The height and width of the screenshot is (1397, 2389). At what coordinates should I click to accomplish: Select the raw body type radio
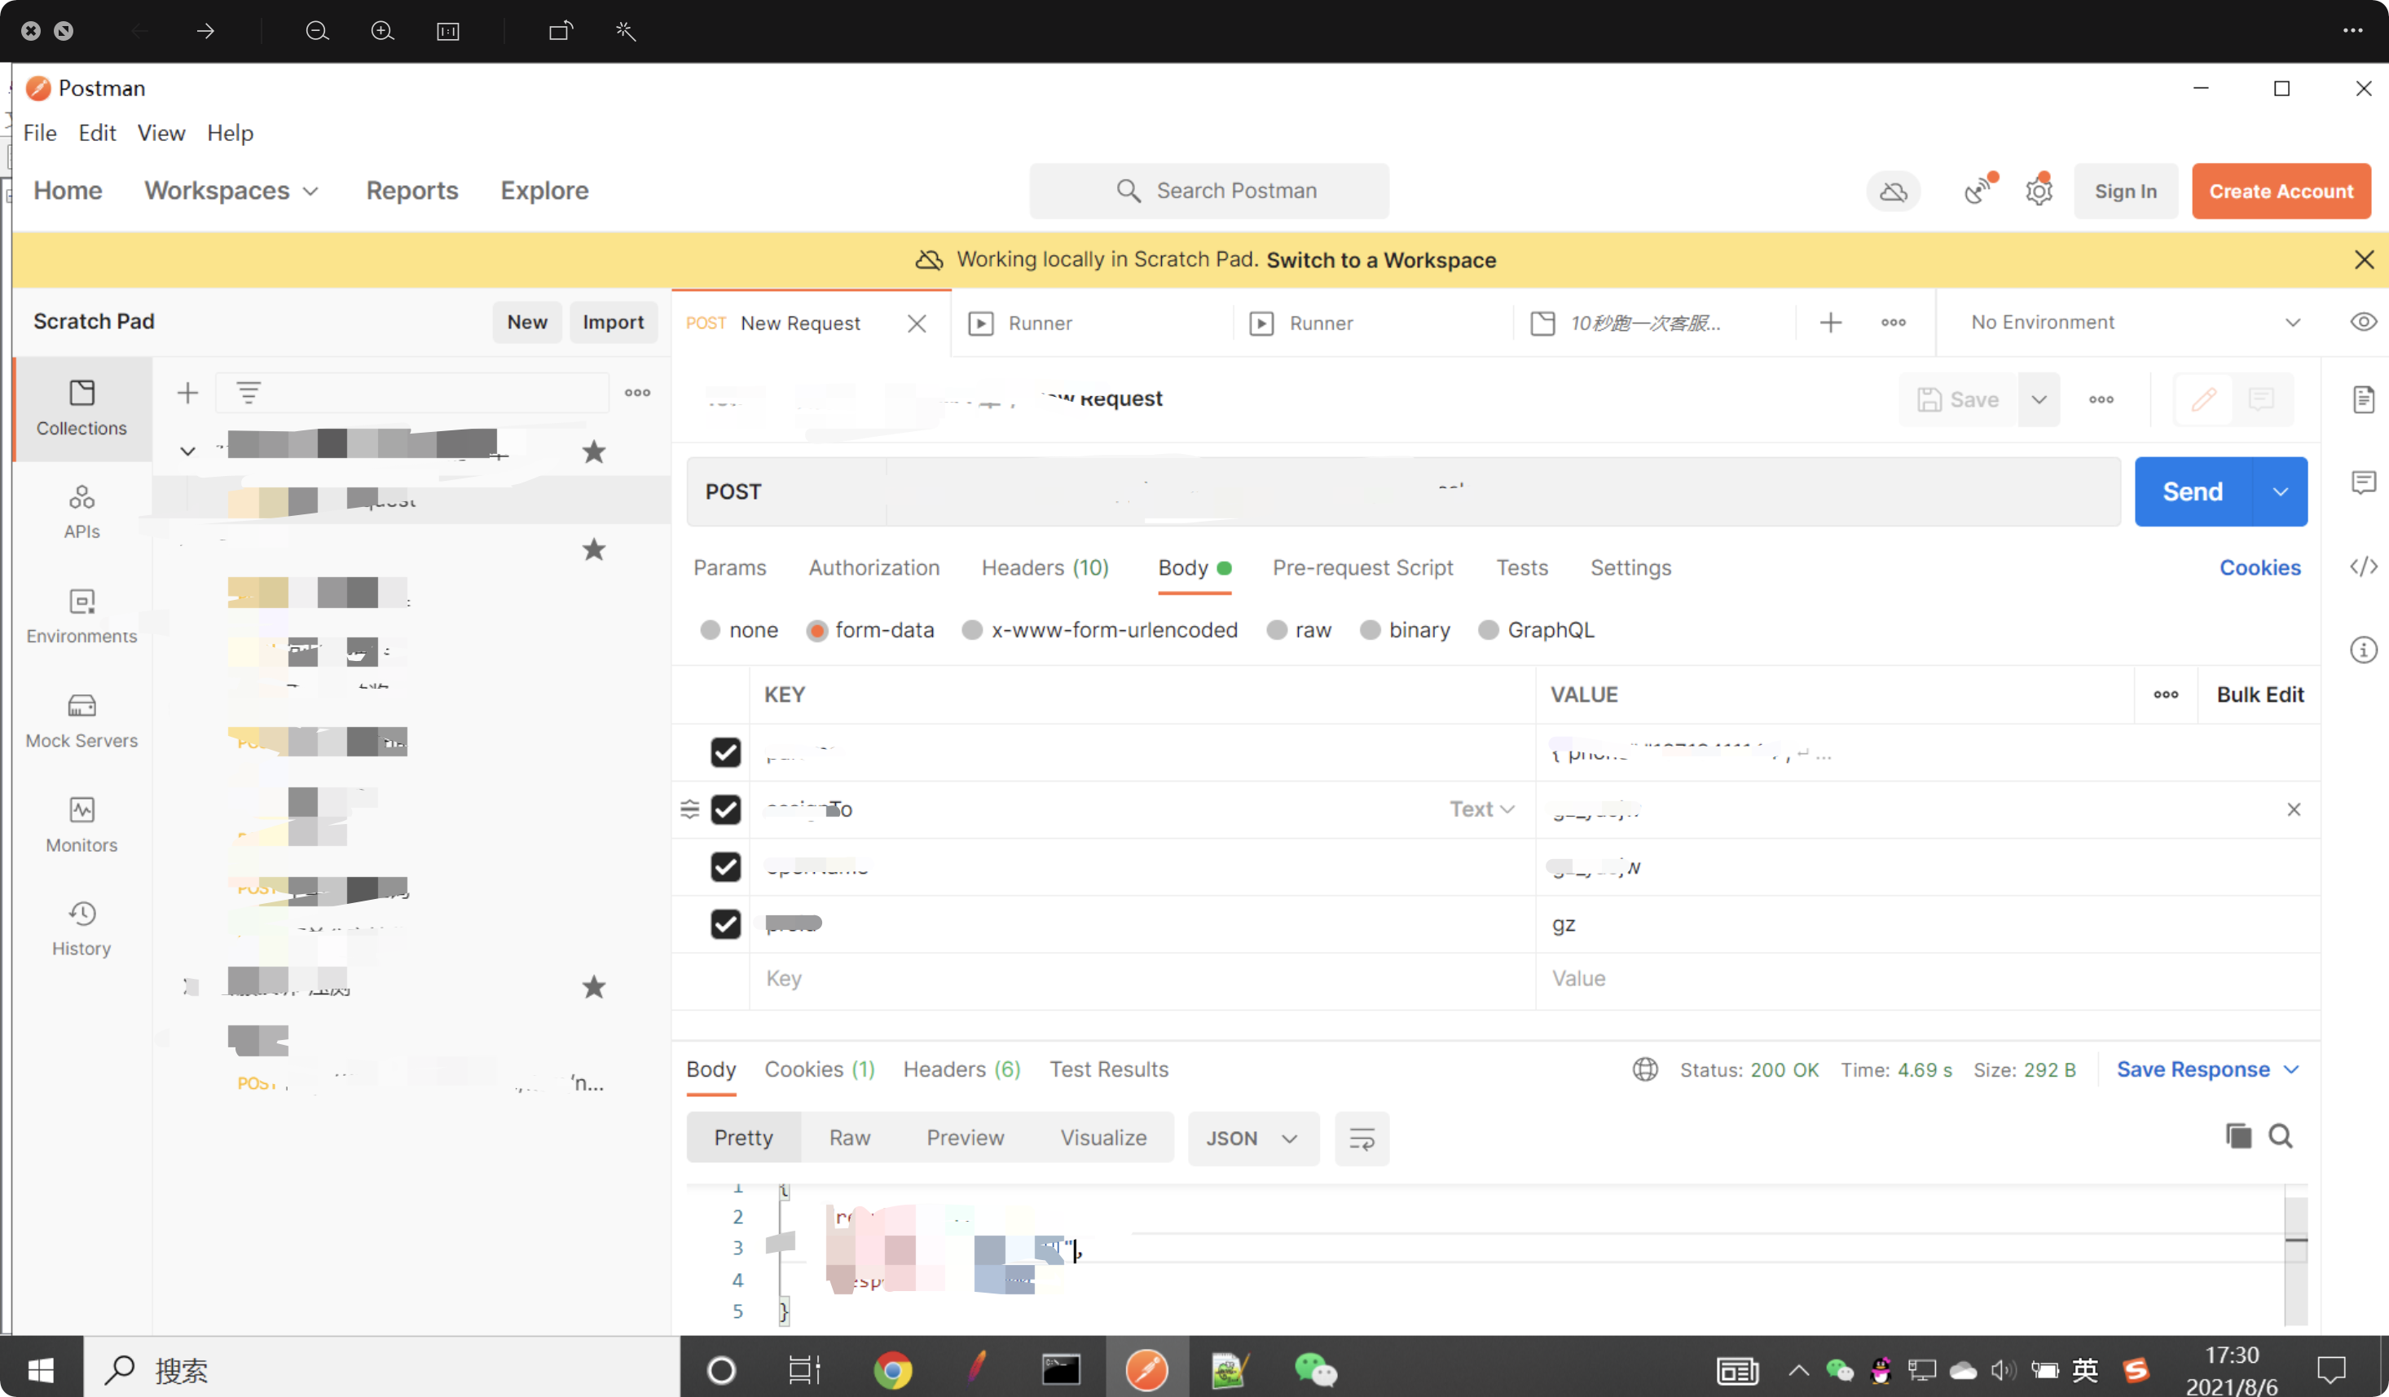click(x=1277, y=631)
